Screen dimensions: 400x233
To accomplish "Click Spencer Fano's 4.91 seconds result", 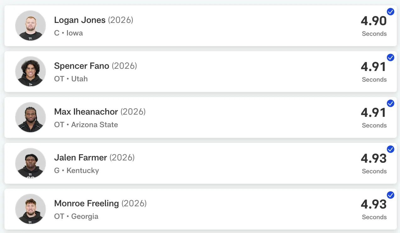I will pos(374,67).
